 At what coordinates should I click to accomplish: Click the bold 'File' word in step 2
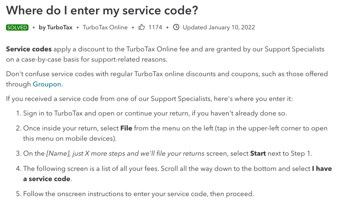126,128
